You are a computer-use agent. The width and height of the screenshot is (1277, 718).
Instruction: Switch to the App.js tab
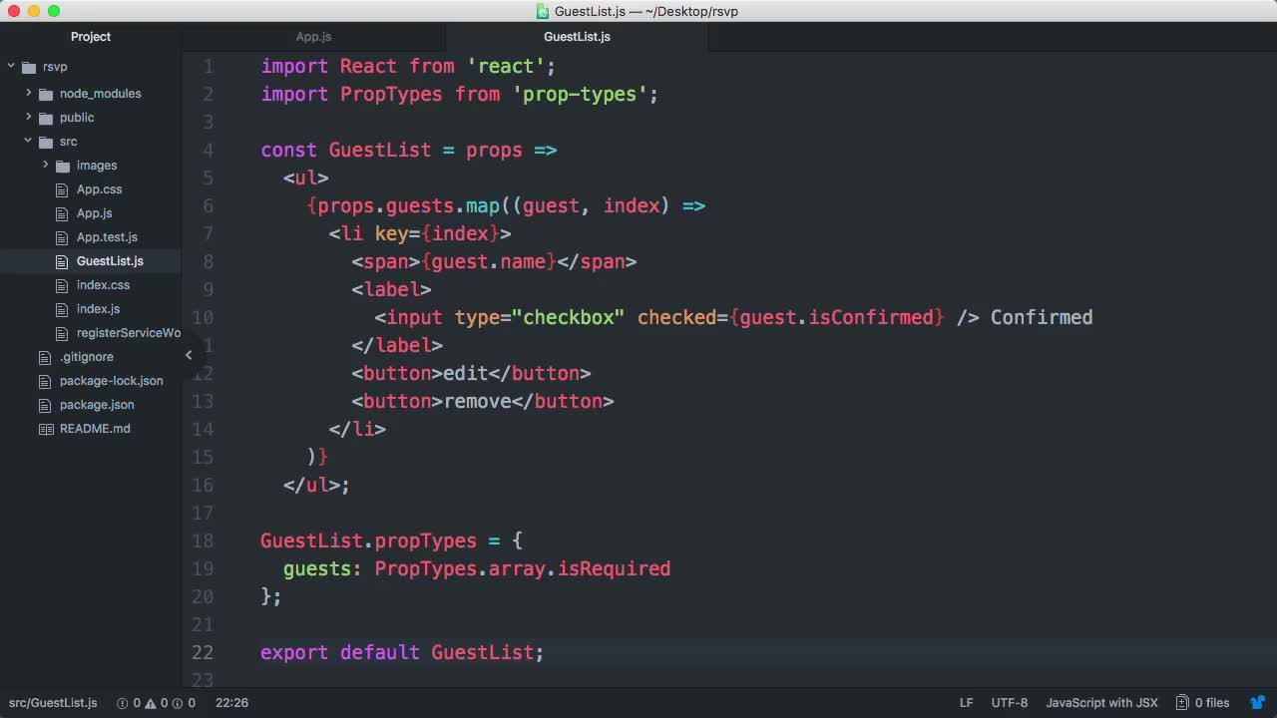pyautogui.click(x=313, y=37)
